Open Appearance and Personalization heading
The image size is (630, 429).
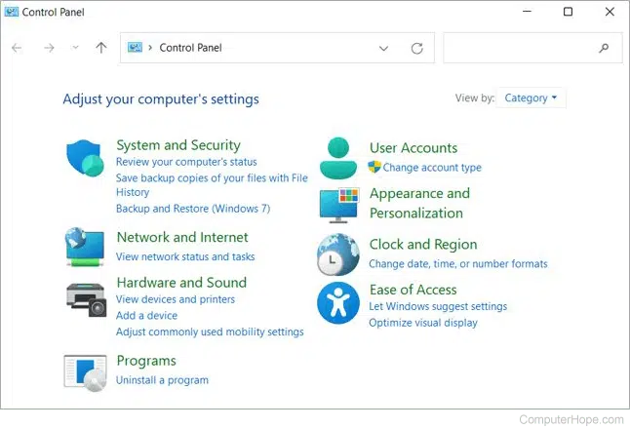419,203
